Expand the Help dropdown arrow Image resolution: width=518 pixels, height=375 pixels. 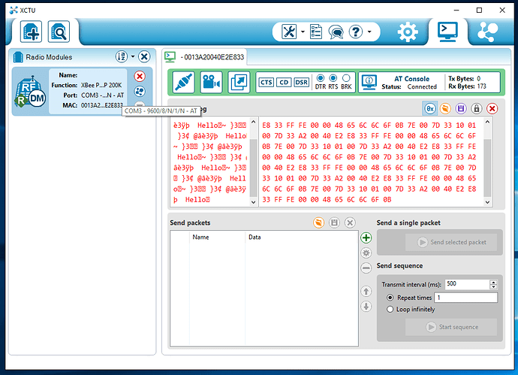[x=369, y=32]
